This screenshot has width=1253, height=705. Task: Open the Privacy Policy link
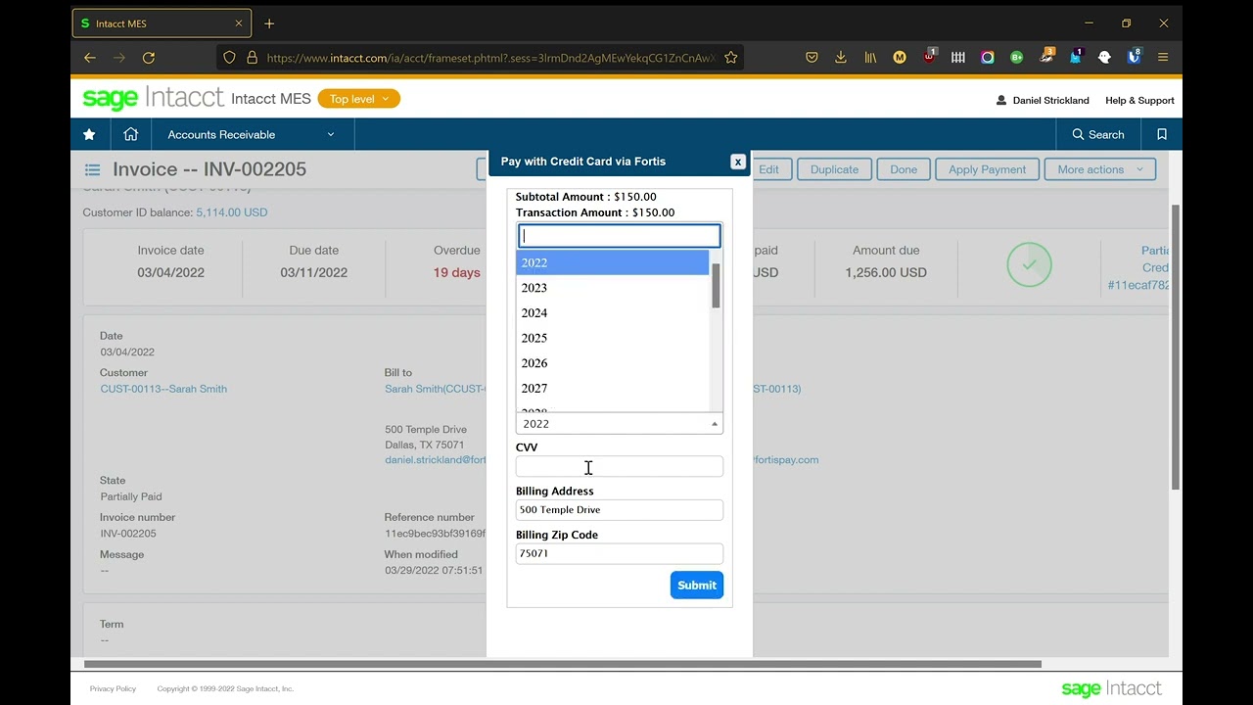[113, 689]
